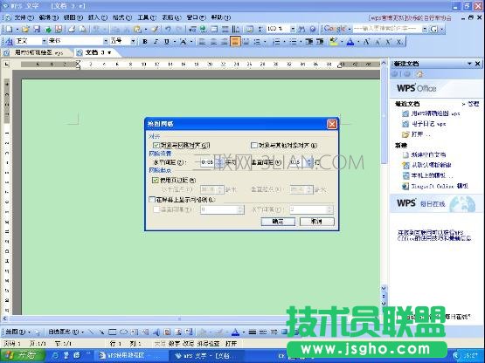This screenshot has height=363, width=485.
Task: Click the Save disk icon
Action: tap(37, 29)
